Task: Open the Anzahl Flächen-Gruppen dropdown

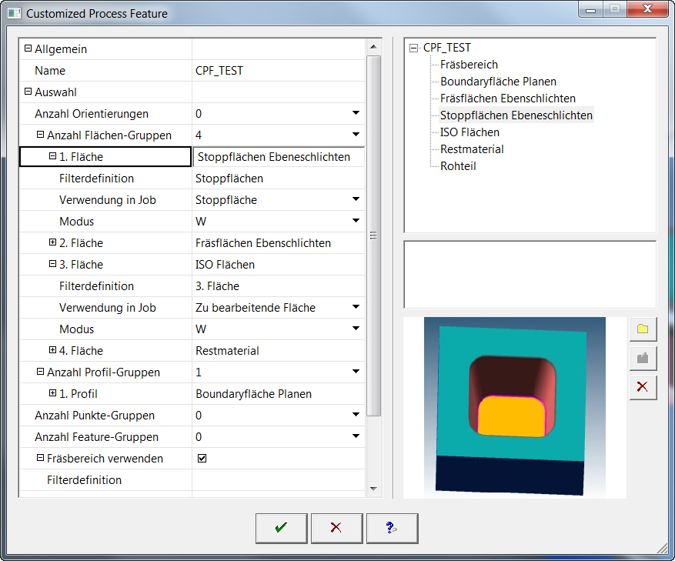Action: [356, 135]
